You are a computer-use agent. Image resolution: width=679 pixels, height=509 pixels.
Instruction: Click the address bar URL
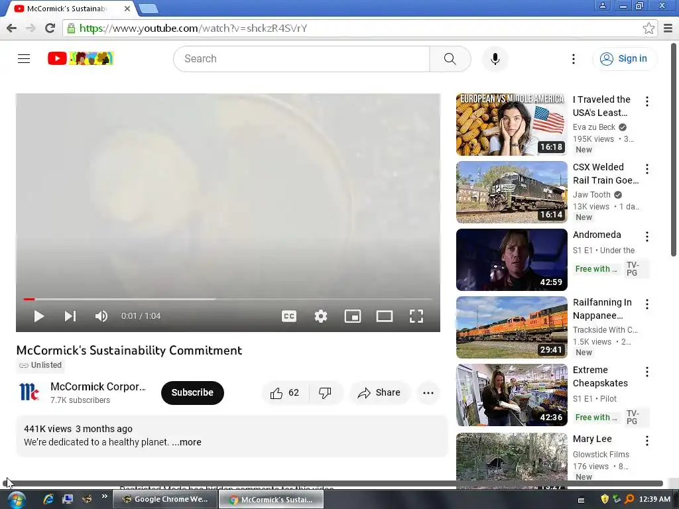193,28
